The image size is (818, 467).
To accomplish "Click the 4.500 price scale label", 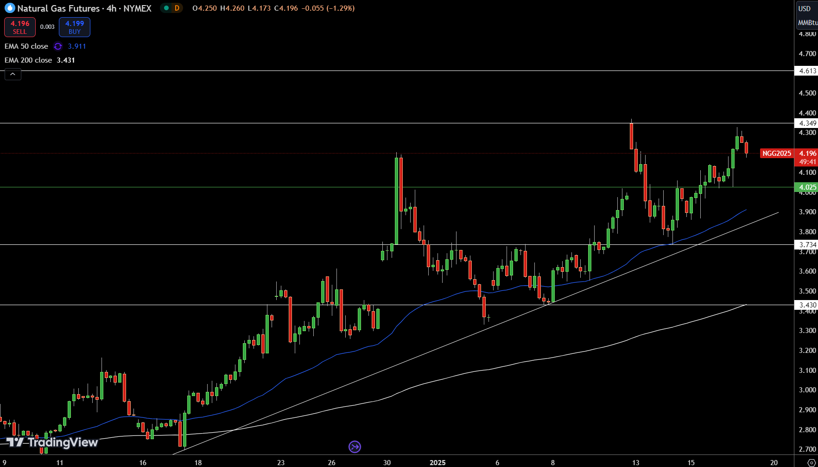I will coord(807,93).
